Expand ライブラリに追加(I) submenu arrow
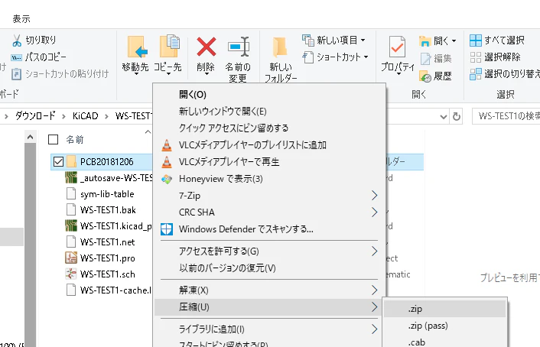The height and width of the screenshot is (347, 540). coord(374,329)
